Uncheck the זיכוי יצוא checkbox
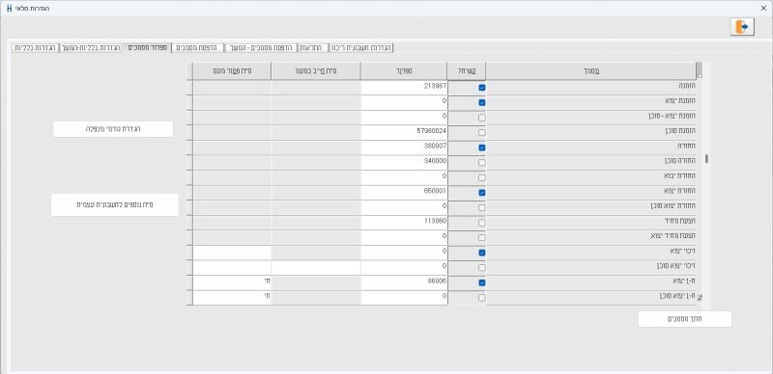Image resolution: width=773 pixels, height=374 pixels. (482, 253)
